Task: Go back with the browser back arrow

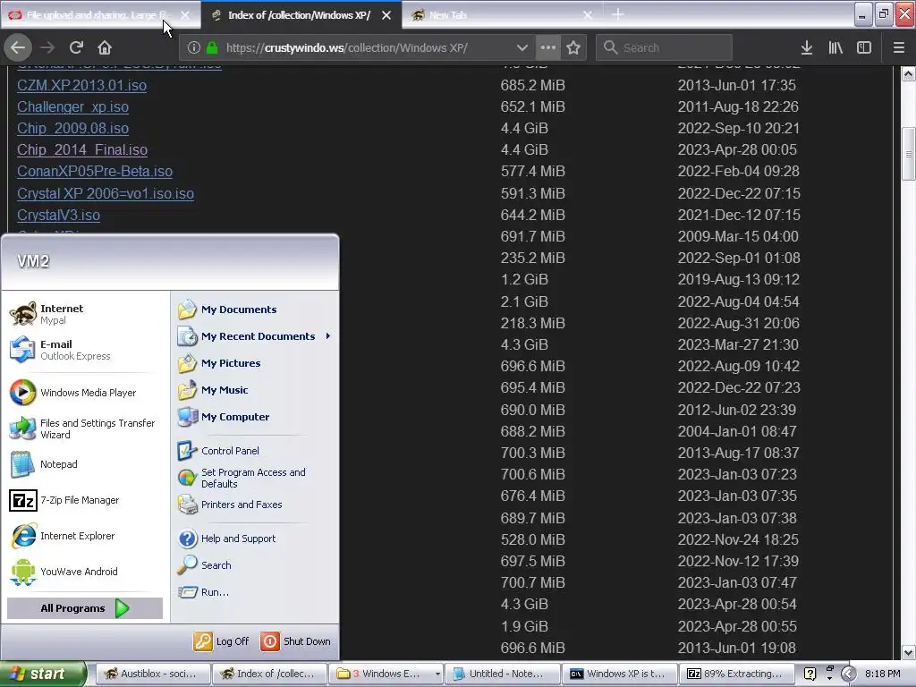Action: [18, 47]
